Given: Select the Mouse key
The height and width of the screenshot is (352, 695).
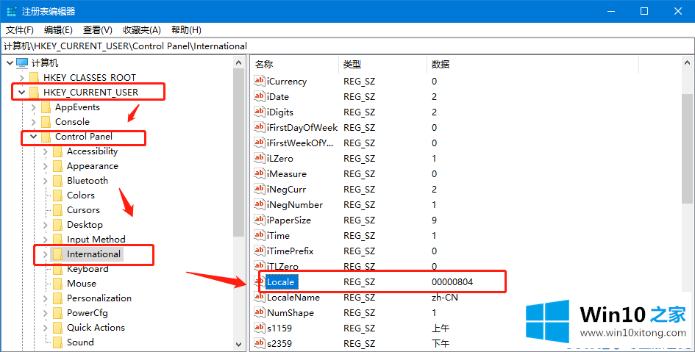Looking at the screenshot, I should coord(82,284).
